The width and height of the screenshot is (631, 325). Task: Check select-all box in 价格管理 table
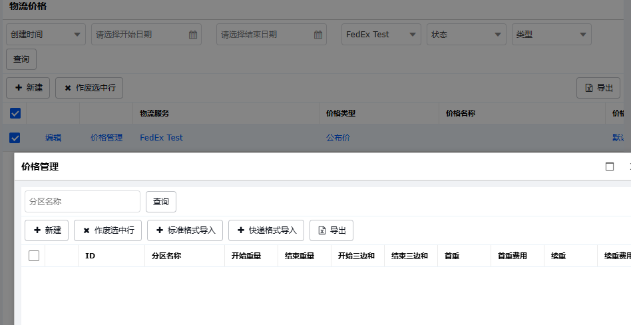point(34,256)
